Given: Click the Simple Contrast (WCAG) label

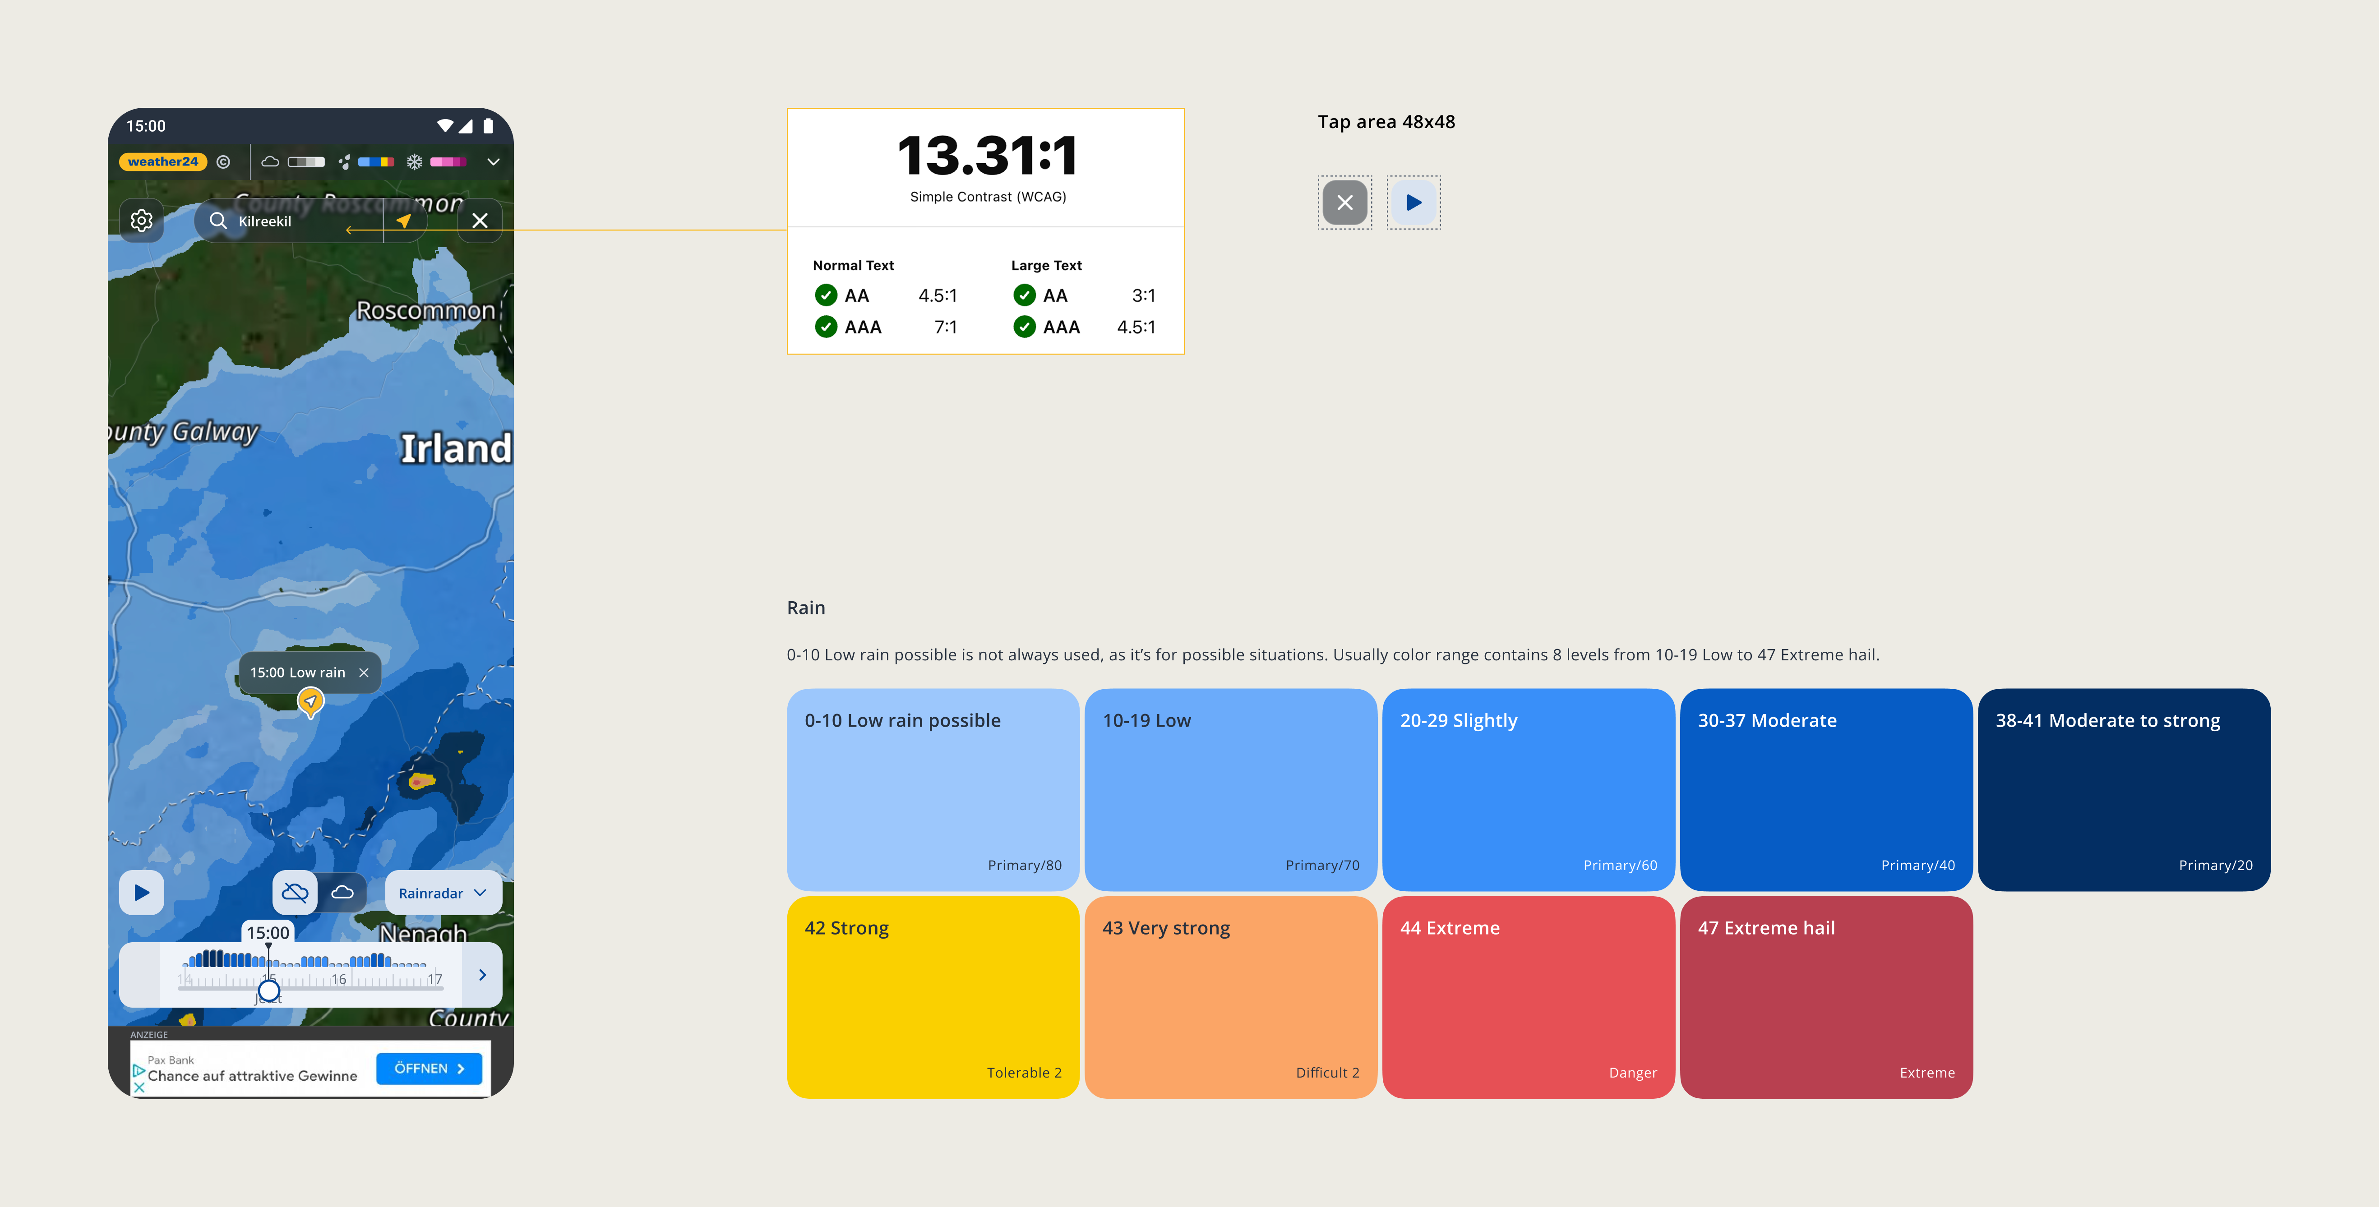Looking at the screenshot, I should tap(987, 197).
